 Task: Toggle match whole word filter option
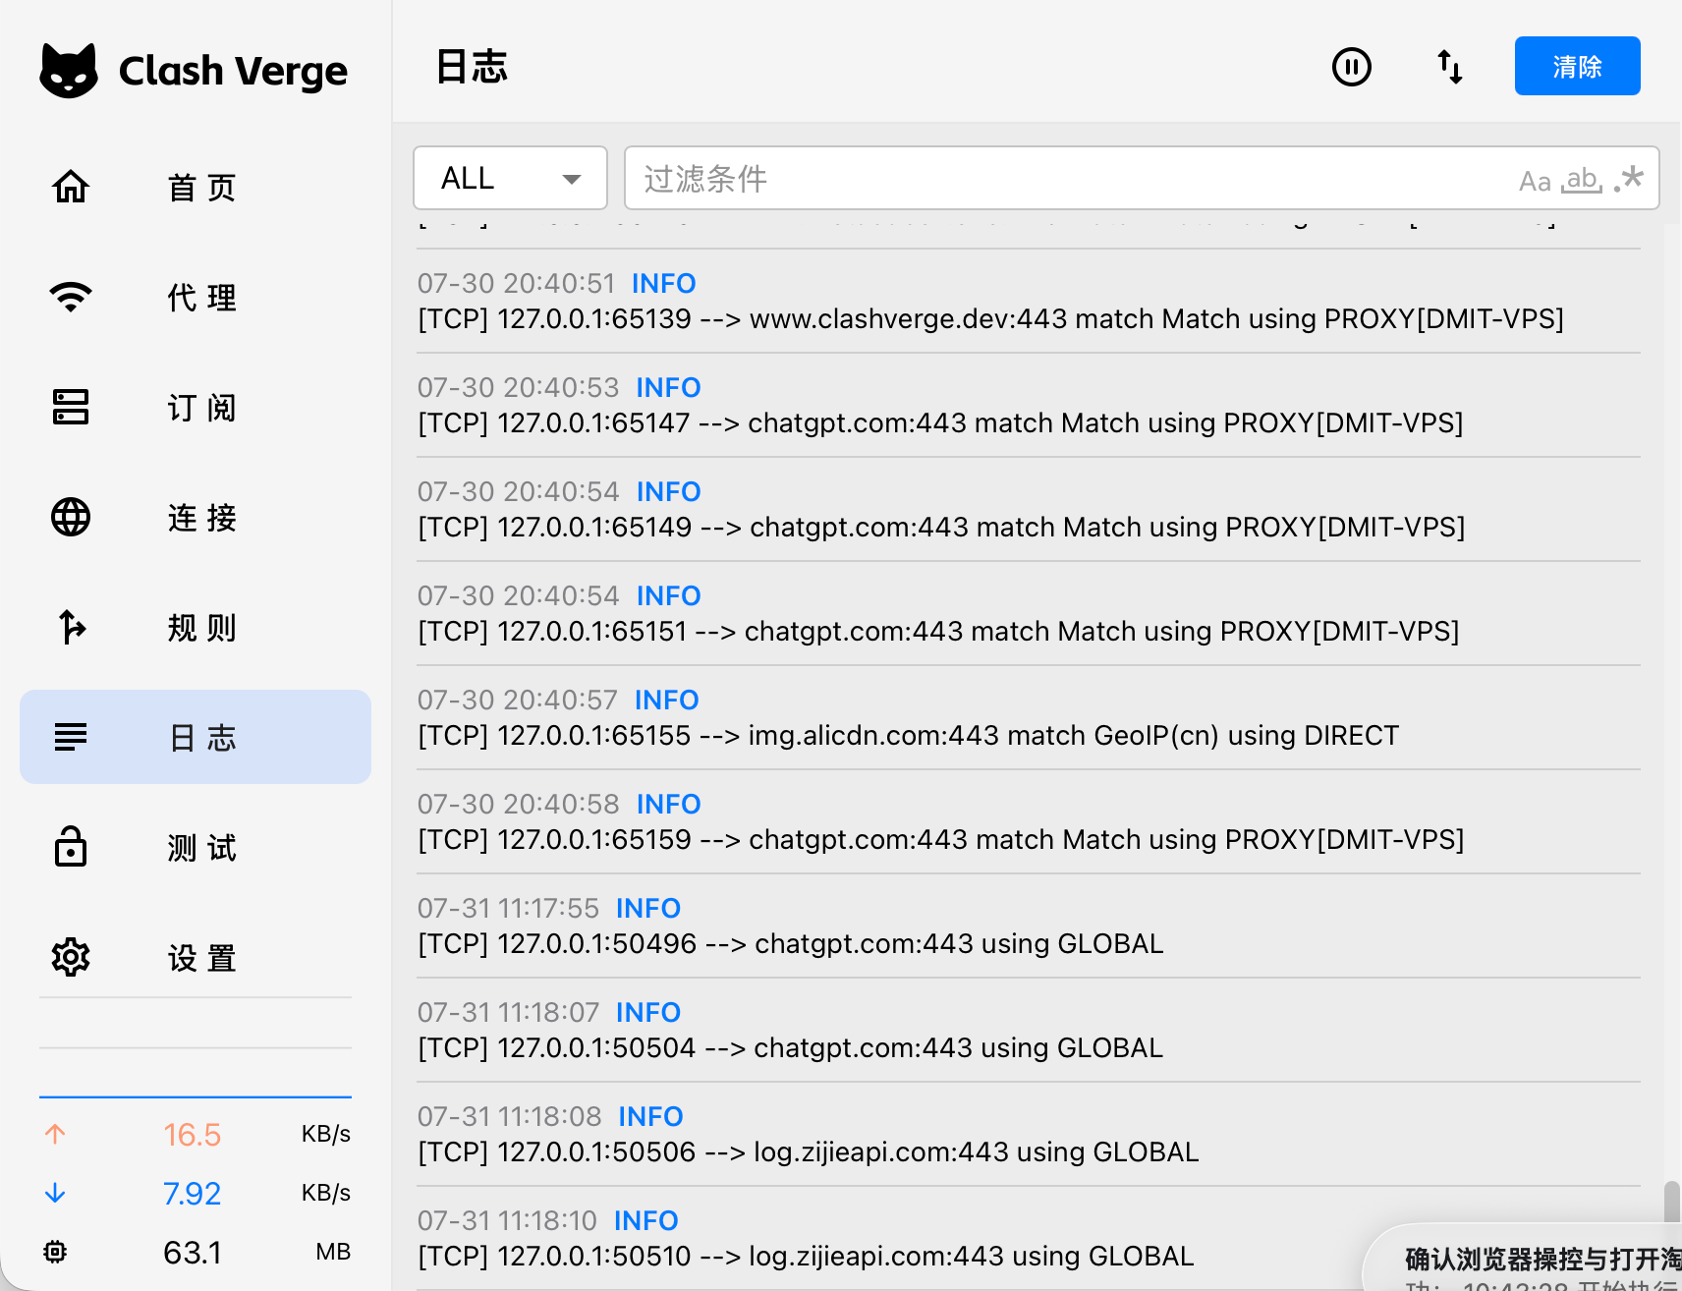(1582, 180)
